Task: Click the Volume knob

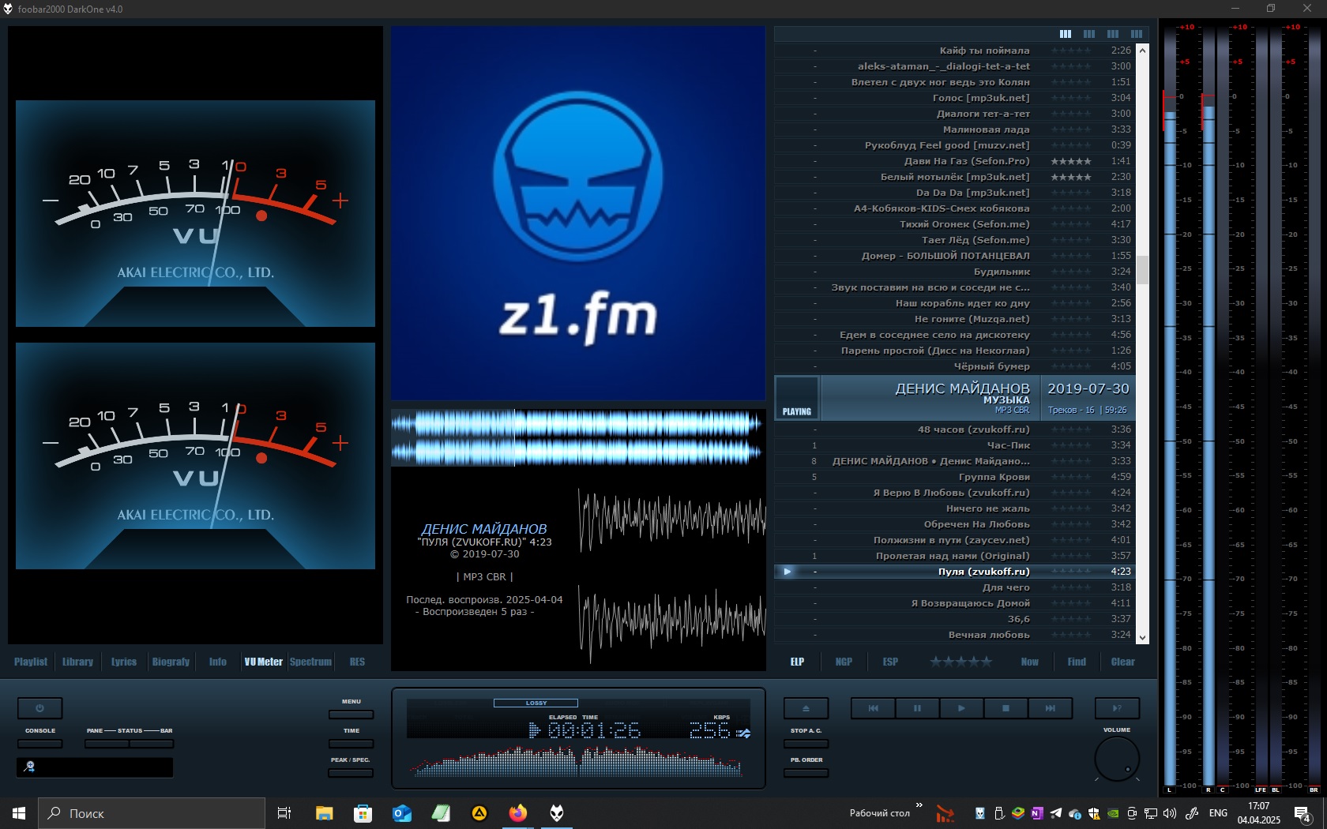Action: pos(1117,759)
